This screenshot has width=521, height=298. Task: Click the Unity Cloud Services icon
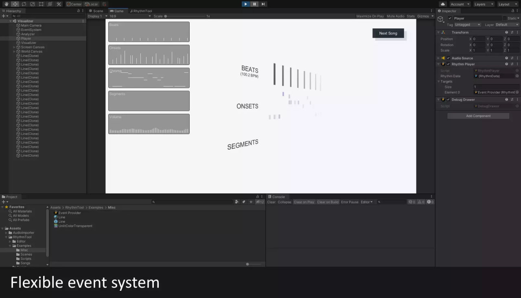click(x=443, y=4)
